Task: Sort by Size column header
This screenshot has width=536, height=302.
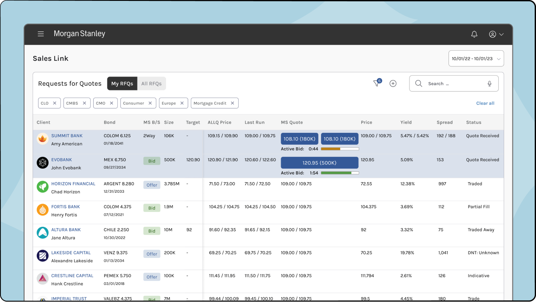Action: (x=169, y=122)
